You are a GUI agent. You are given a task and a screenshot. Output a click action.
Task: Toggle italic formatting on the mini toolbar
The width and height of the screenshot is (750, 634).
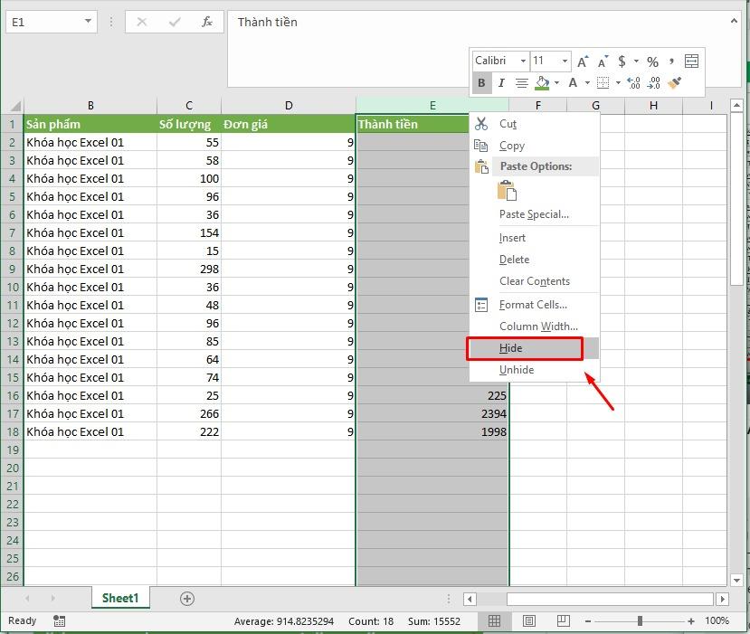click(x=500, y=81)
